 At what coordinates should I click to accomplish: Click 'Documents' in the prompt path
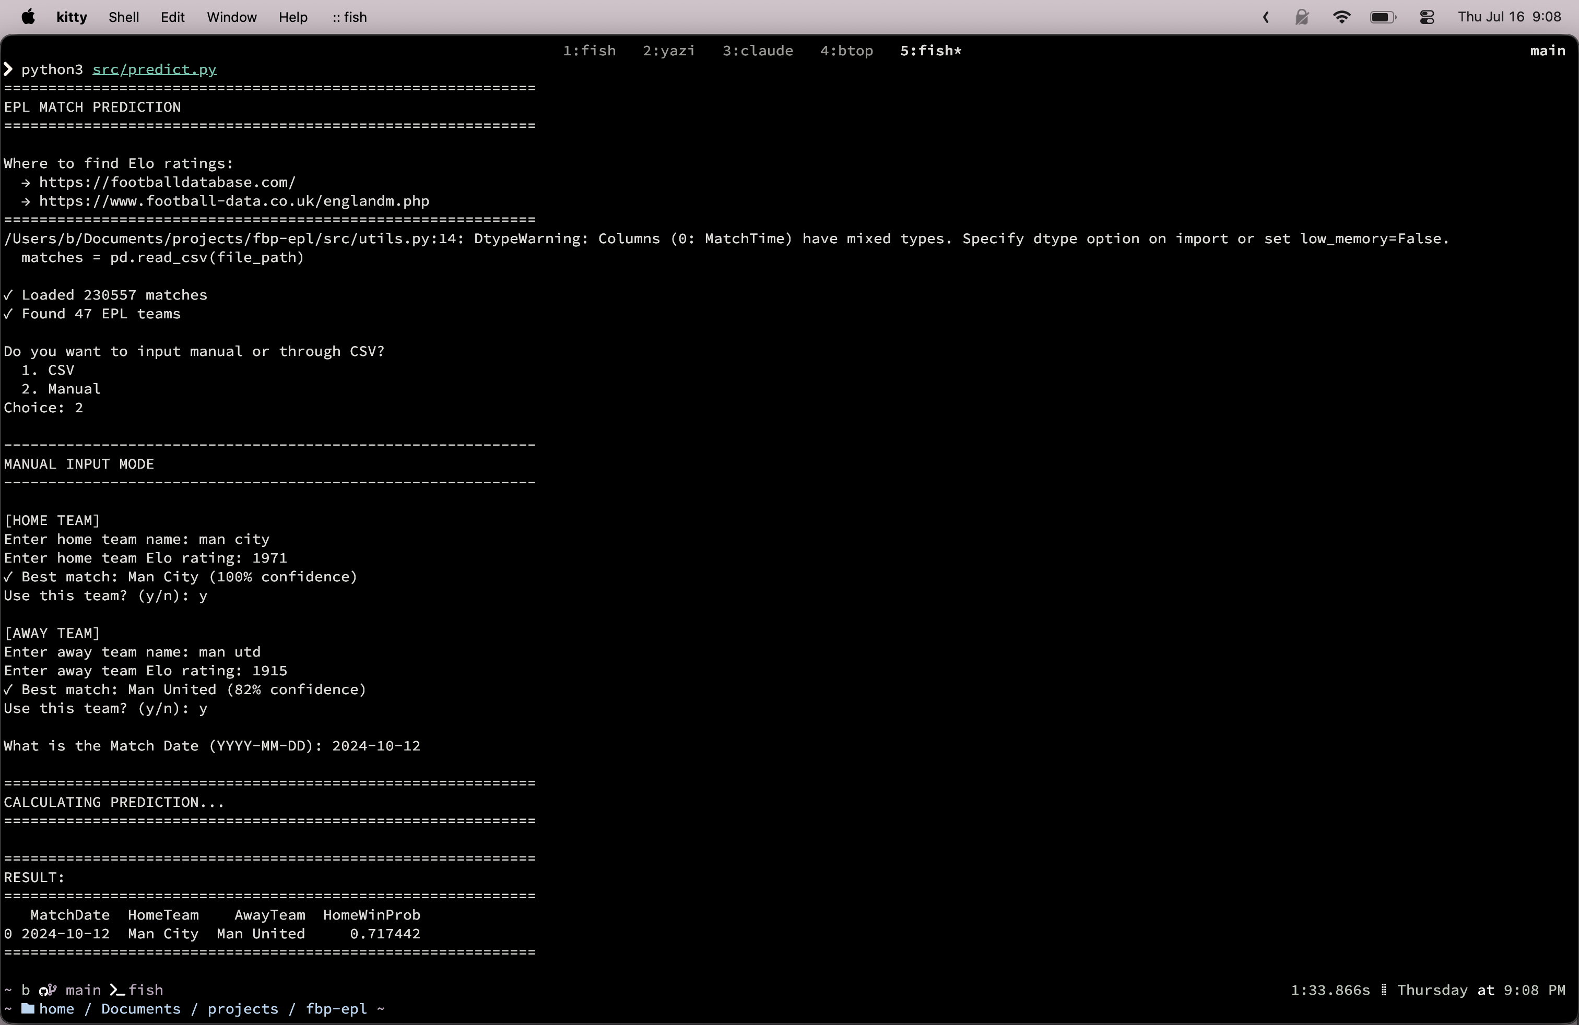(x=140, y=1009)
